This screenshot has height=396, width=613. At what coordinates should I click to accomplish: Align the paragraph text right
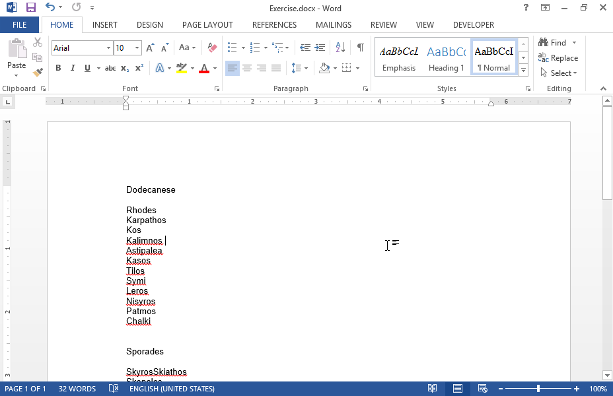262,69
